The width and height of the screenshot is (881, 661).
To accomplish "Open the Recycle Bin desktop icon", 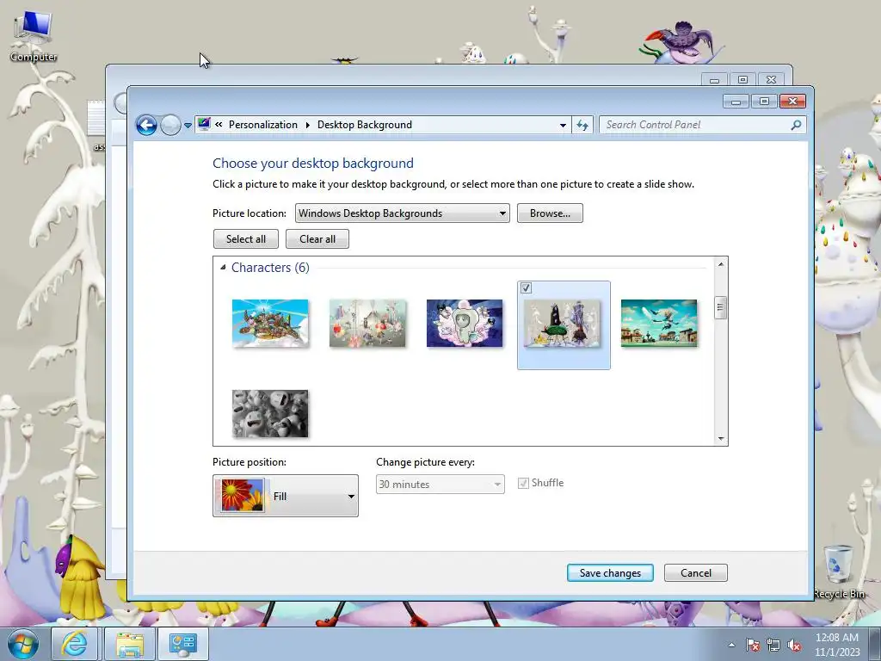I will [839, 571].
